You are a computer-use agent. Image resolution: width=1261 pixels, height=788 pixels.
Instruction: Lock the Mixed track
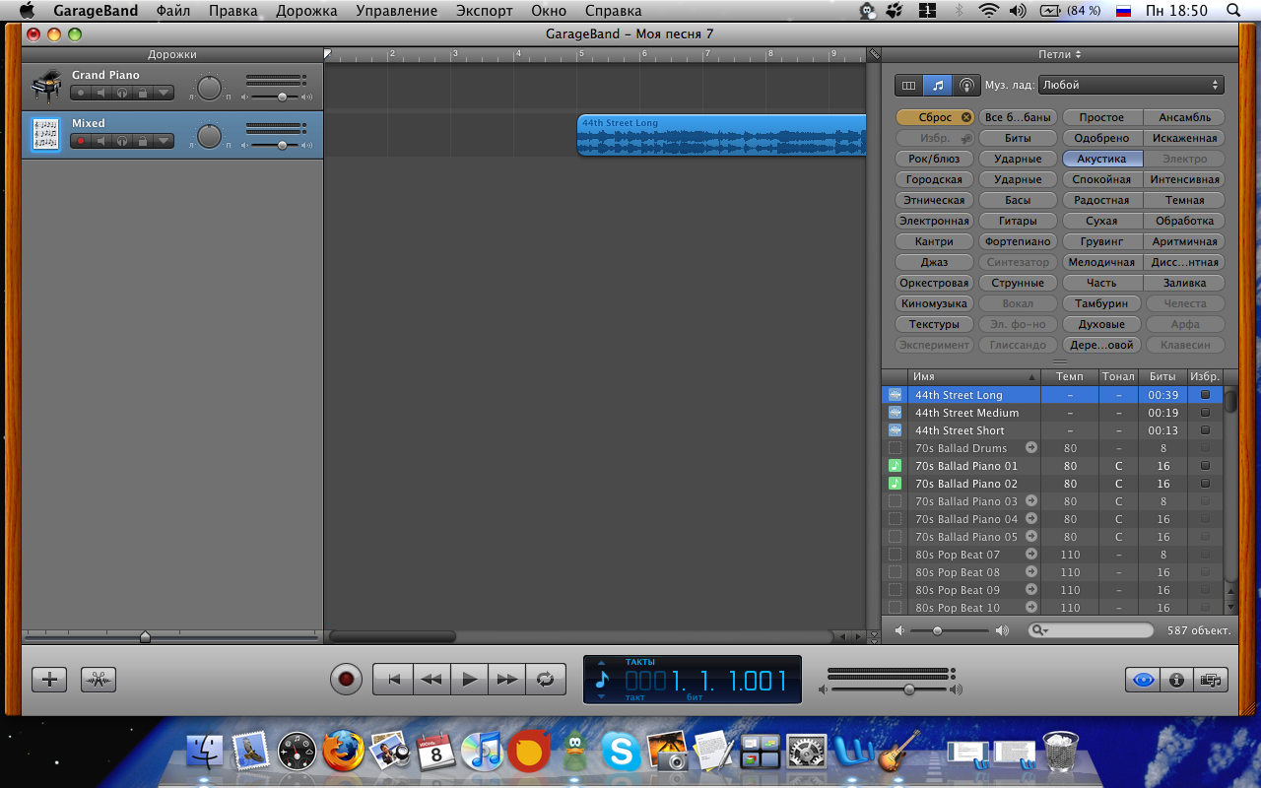143,142
